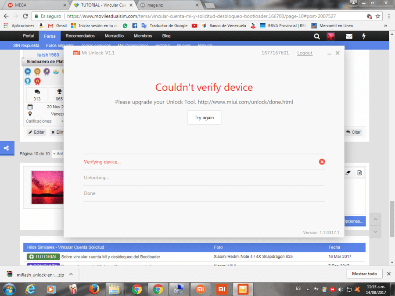Close the TUTORIAL - Vincular Cuenta tab
Screen dimensions: 395x296
coord(131,5)
